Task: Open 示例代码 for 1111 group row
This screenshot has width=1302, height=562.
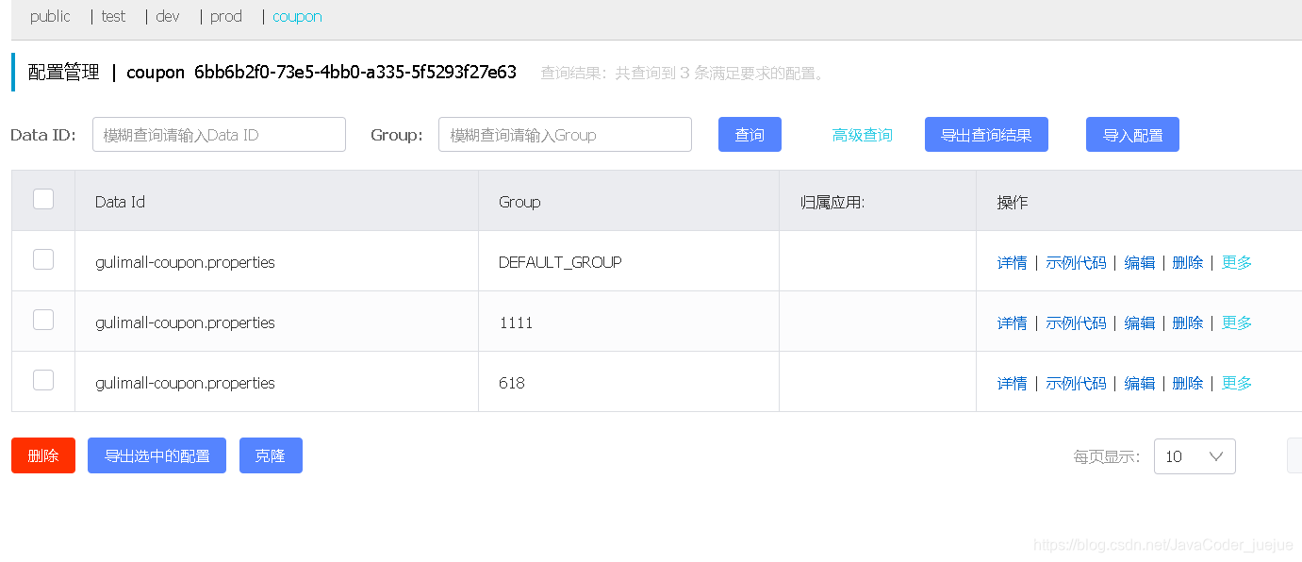Action: (x=1076, y=322)
